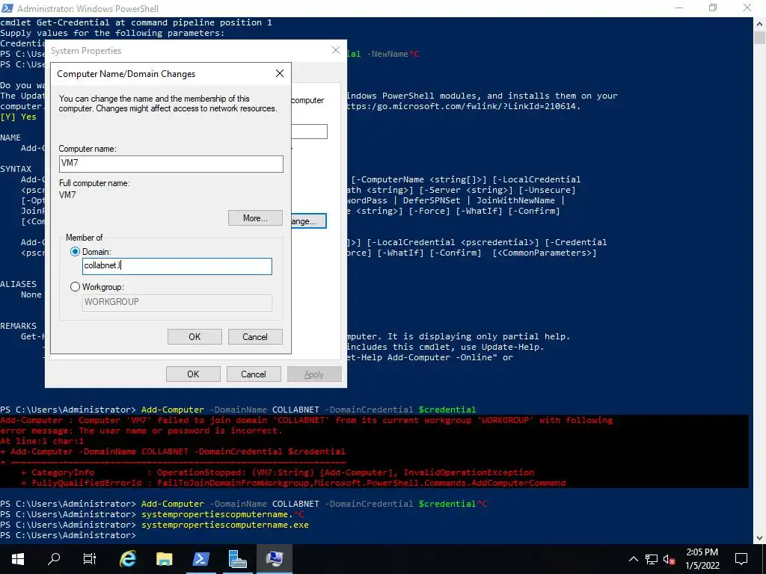Confirm with OK in Computer Name/Domain Changes
Screen dimensions: 766x574
[x=194, y=337]
